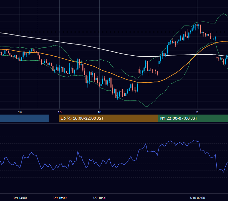Click the unlabeled blue session bar

click(24, 118)
